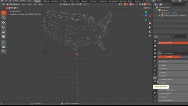Select the 3D Cursor tool
Screen dimensions: 188x106
4,17
